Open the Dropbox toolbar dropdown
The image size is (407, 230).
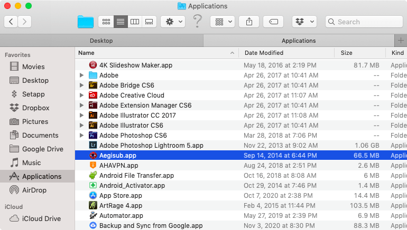[304, 22]
